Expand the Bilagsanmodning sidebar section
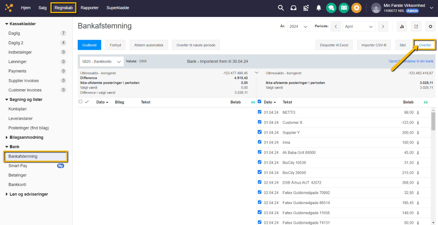438x225 pixels. pos(26,137)
